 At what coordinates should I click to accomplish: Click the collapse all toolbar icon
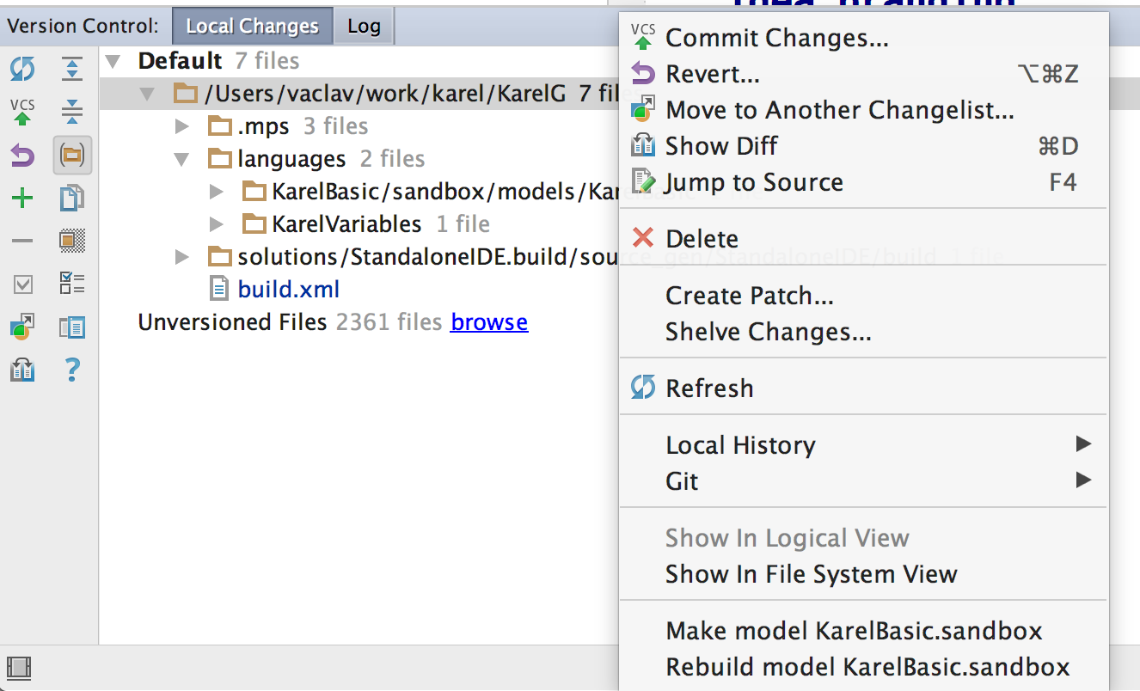(72, 112)
